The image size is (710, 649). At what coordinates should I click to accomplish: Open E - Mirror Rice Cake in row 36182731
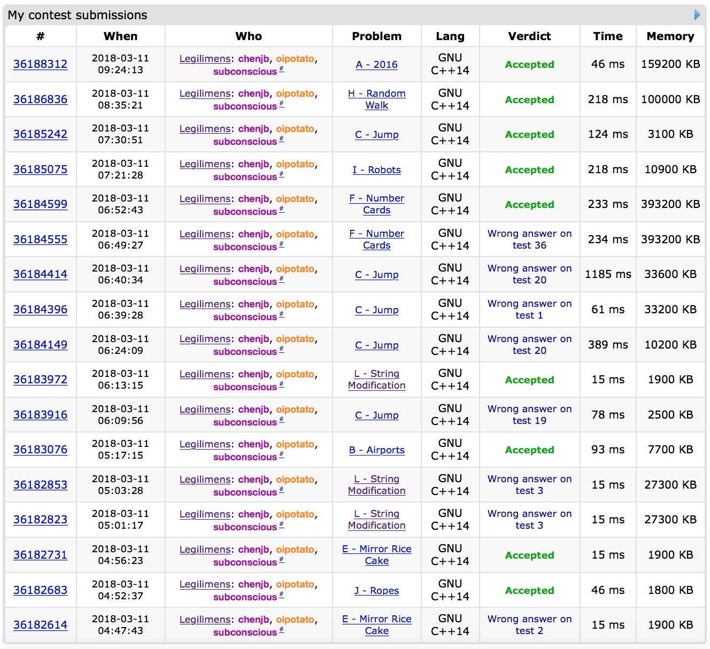(x=376, y=555)
